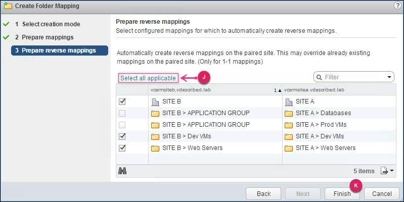Click folder icon beside SITE A > Databases
Viewport: 404px width, 202px height.
pyautogui.click(x=289, y=113)
